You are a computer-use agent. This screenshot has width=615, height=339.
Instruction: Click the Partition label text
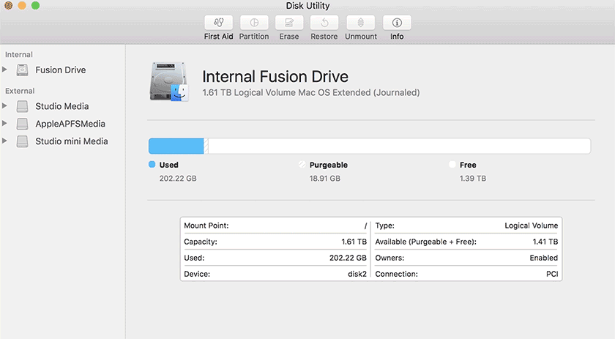click(254, 37)
